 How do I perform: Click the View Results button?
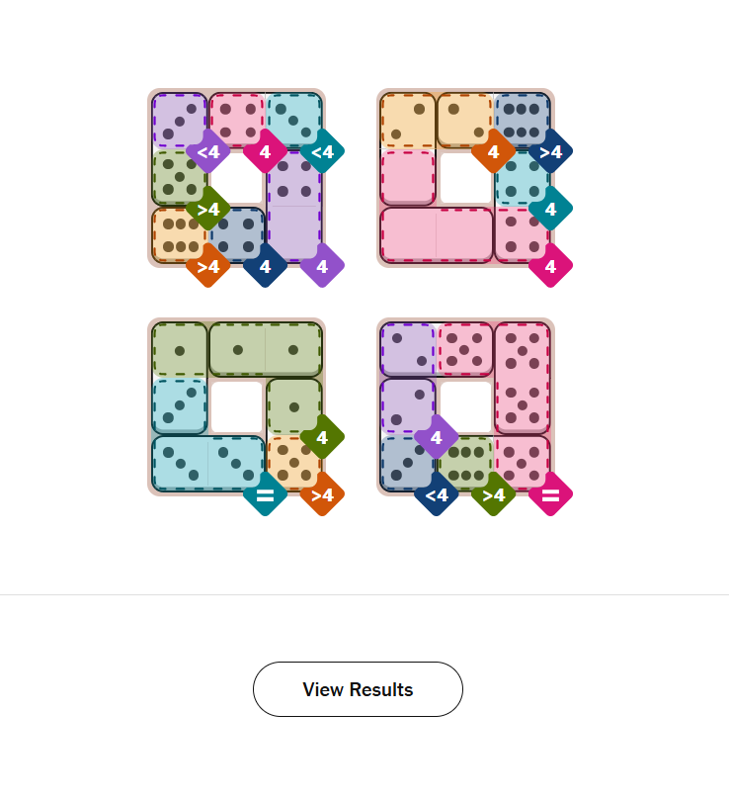tap(358, 689)
